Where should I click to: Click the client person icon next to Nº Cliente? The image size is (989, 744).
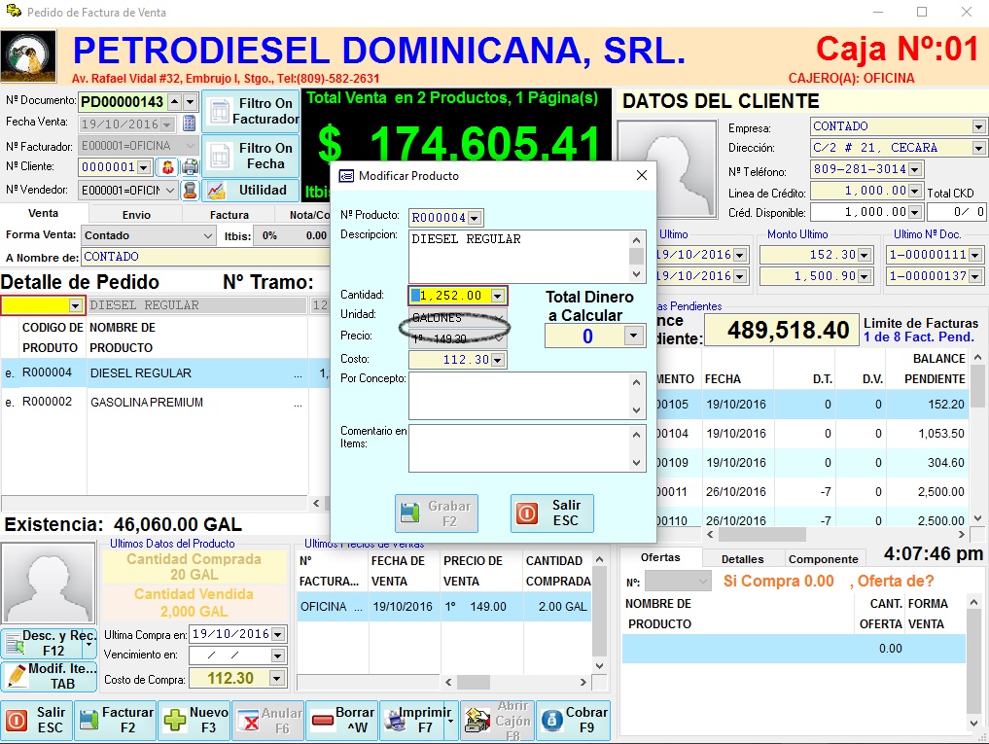tap(167, 167)
